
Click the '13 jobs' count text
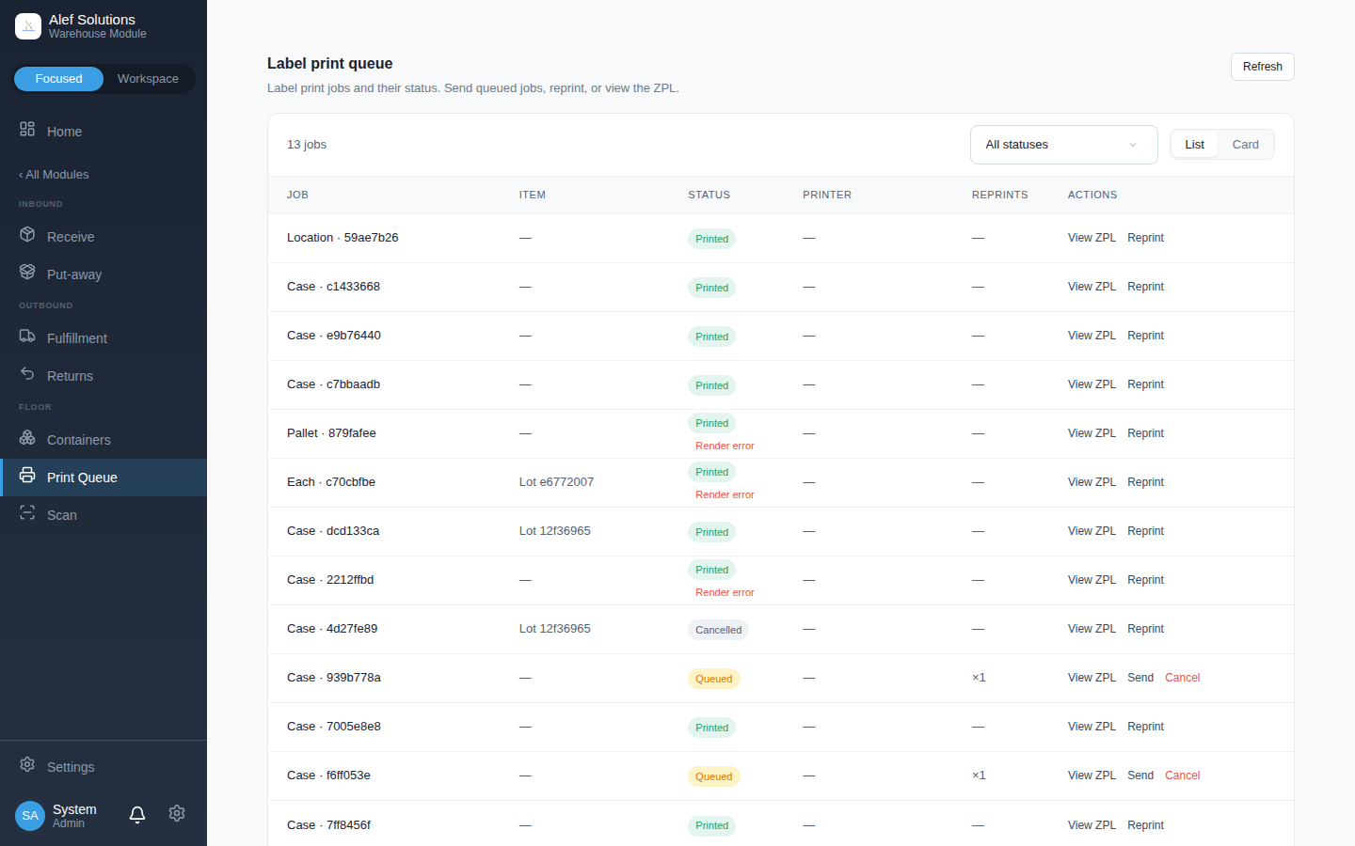[307, 145]
